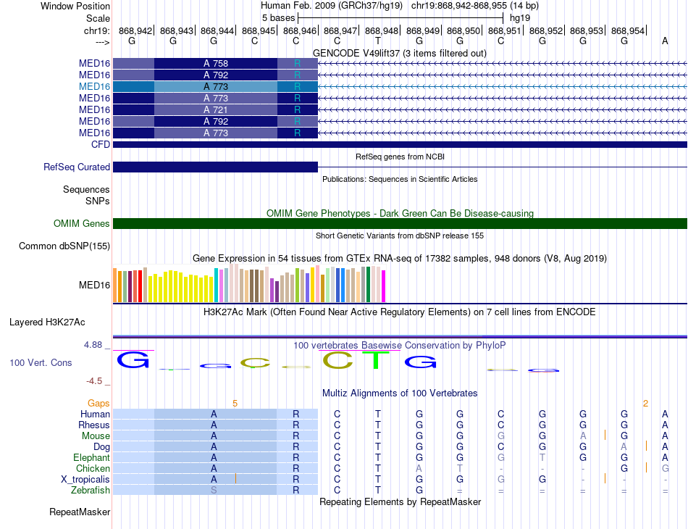Screen dimensions: 688x529
Task: Select the Rhesus alignment row label
Action: coord(94,425)
